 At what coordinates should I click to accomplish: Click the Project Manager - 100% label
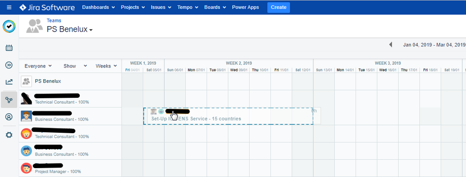(x=58, y=171)
